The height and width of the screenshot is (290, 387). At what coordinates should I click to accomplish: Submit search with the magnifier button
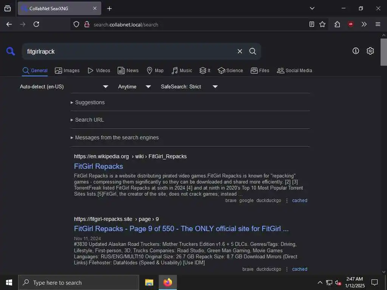pos(252,51)
